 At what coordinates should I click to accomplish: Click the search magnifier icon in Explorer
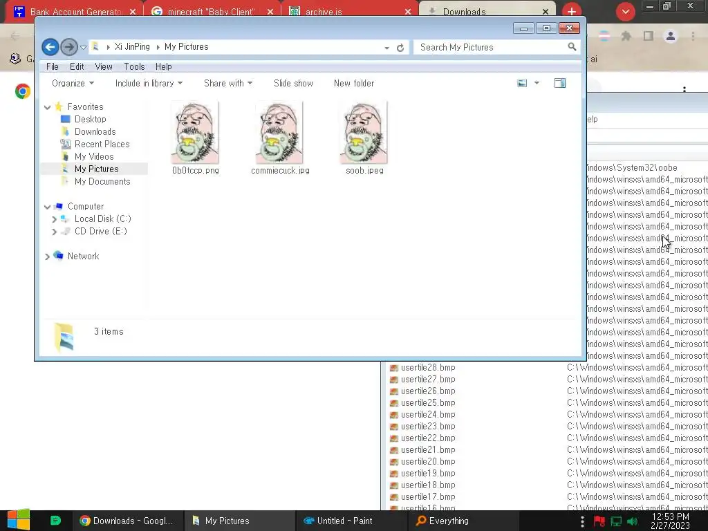(x=572, y=47)
